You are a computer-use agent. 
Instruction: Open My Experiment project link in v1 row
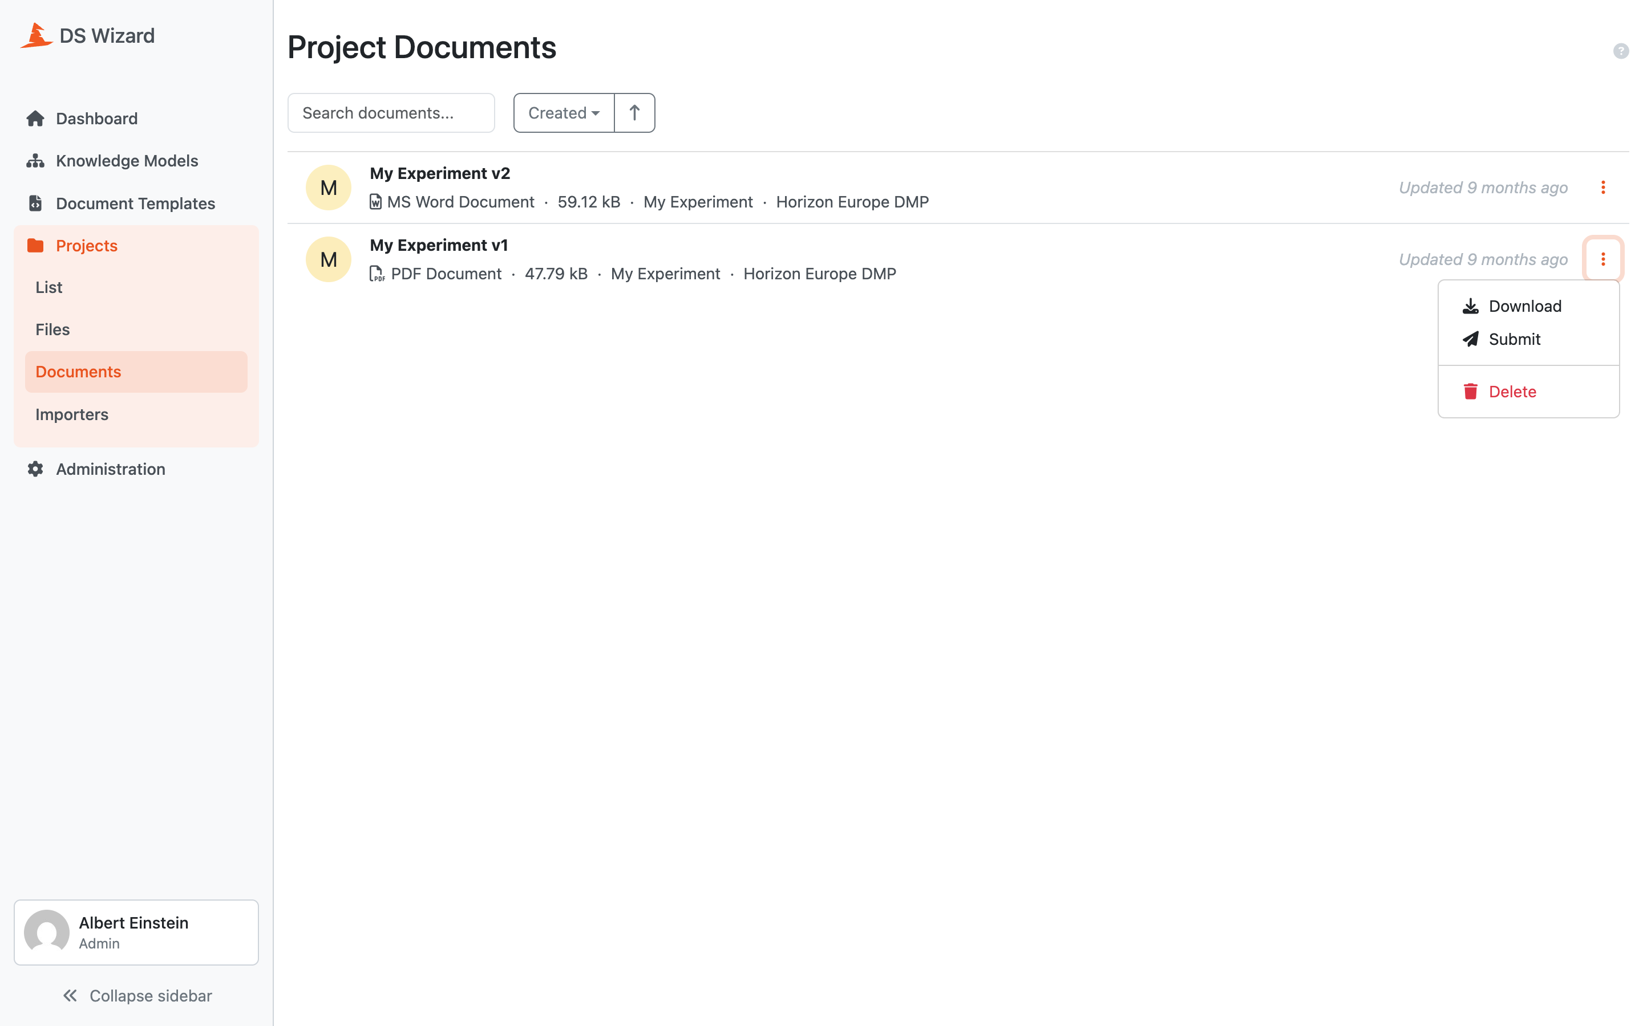click(665, 274)
